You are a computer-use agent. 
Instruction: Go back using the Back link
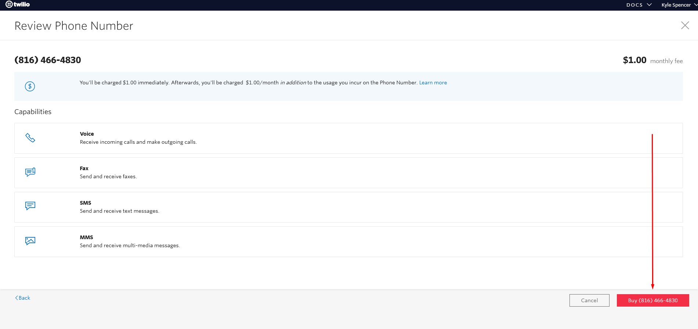pyautogui.click(x=23, y=298)
